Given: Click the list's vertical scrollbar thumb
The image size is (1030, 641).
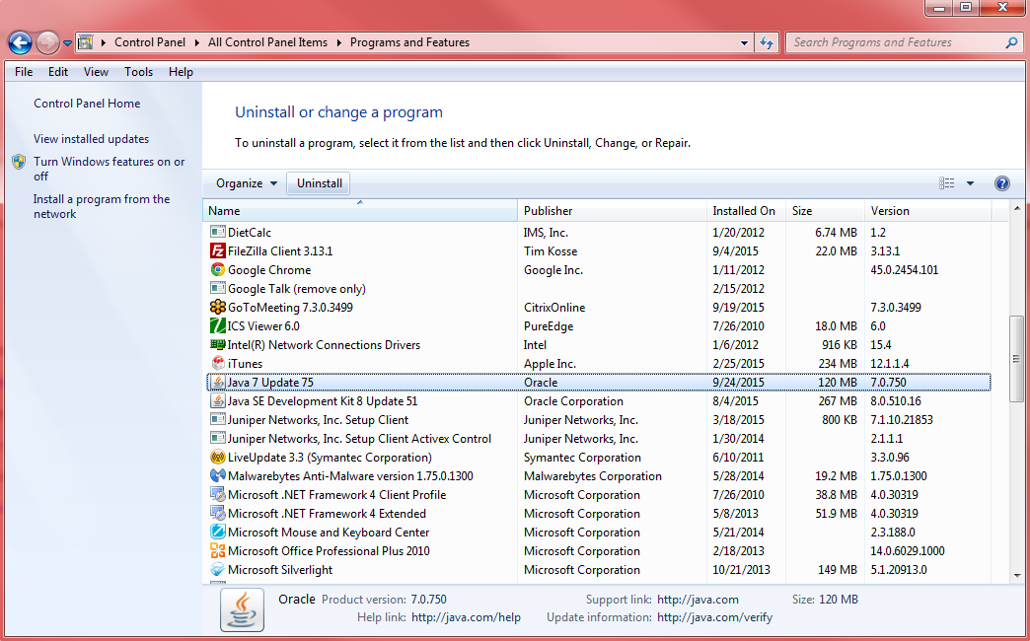Looking at the screenshot, I should click(x=1016, y=359).
